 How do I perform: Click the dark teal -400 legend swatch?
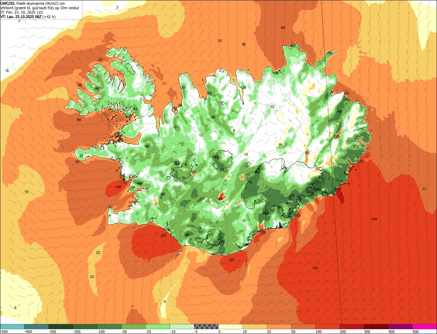coord(37,326)
